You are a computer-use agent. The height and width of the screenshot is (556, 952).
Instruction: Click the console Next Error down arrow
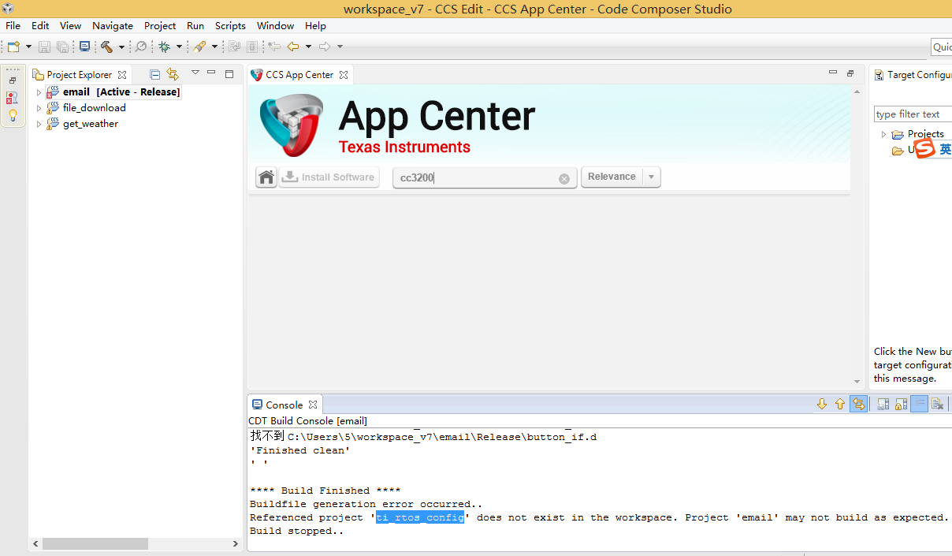coord(822,404)
